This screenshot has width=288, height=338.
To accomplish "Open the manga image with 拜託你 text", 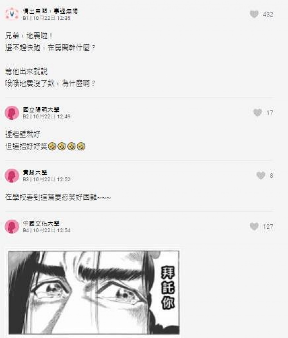I will tap(94, 292).
